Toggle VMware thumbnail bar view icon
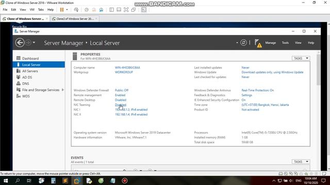Viewport: 330px width, 185px height. [x=119, y=10]
